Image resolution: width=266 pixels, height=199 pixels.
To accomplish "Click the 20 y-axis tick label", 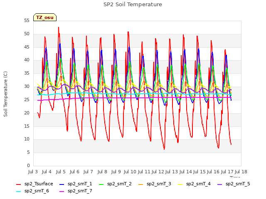I will 27,113.
